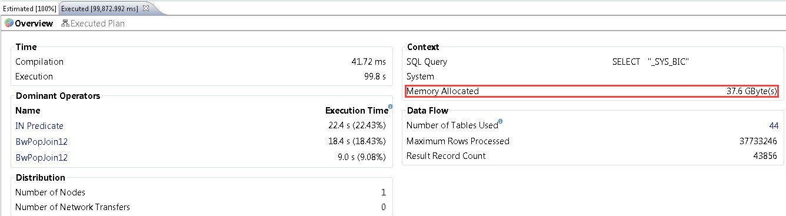Select the Compilation time row
Image resolution: width=786 pixels, height=216 pixels.
201,62
